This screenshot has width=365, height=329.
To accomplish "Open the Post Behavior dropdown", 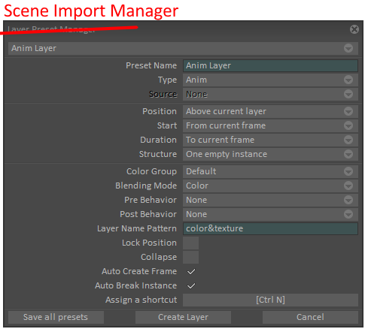I will (x=270, y=214).
